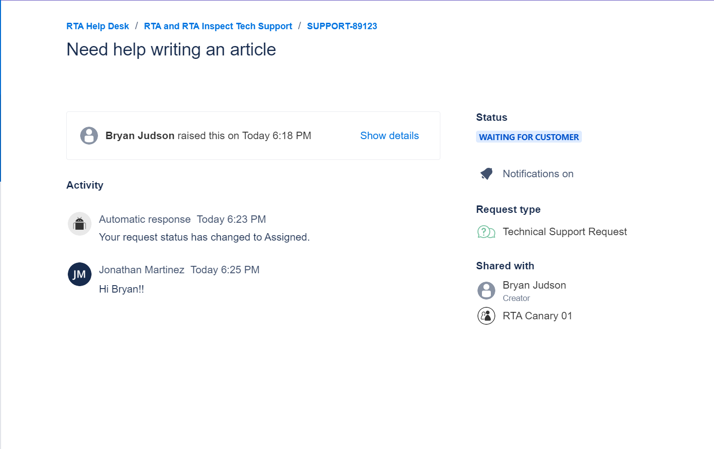Click Jonathan Martinez's JM avatar
Image resolution: width=714 pixels, height=449 pixels.
pyautogui.click(x=80, y=274)
